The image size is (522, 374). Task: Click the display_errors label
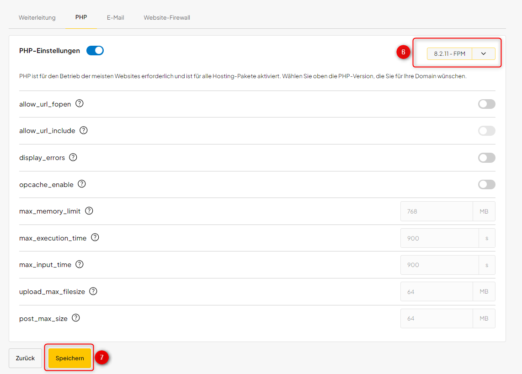point(42,158)
